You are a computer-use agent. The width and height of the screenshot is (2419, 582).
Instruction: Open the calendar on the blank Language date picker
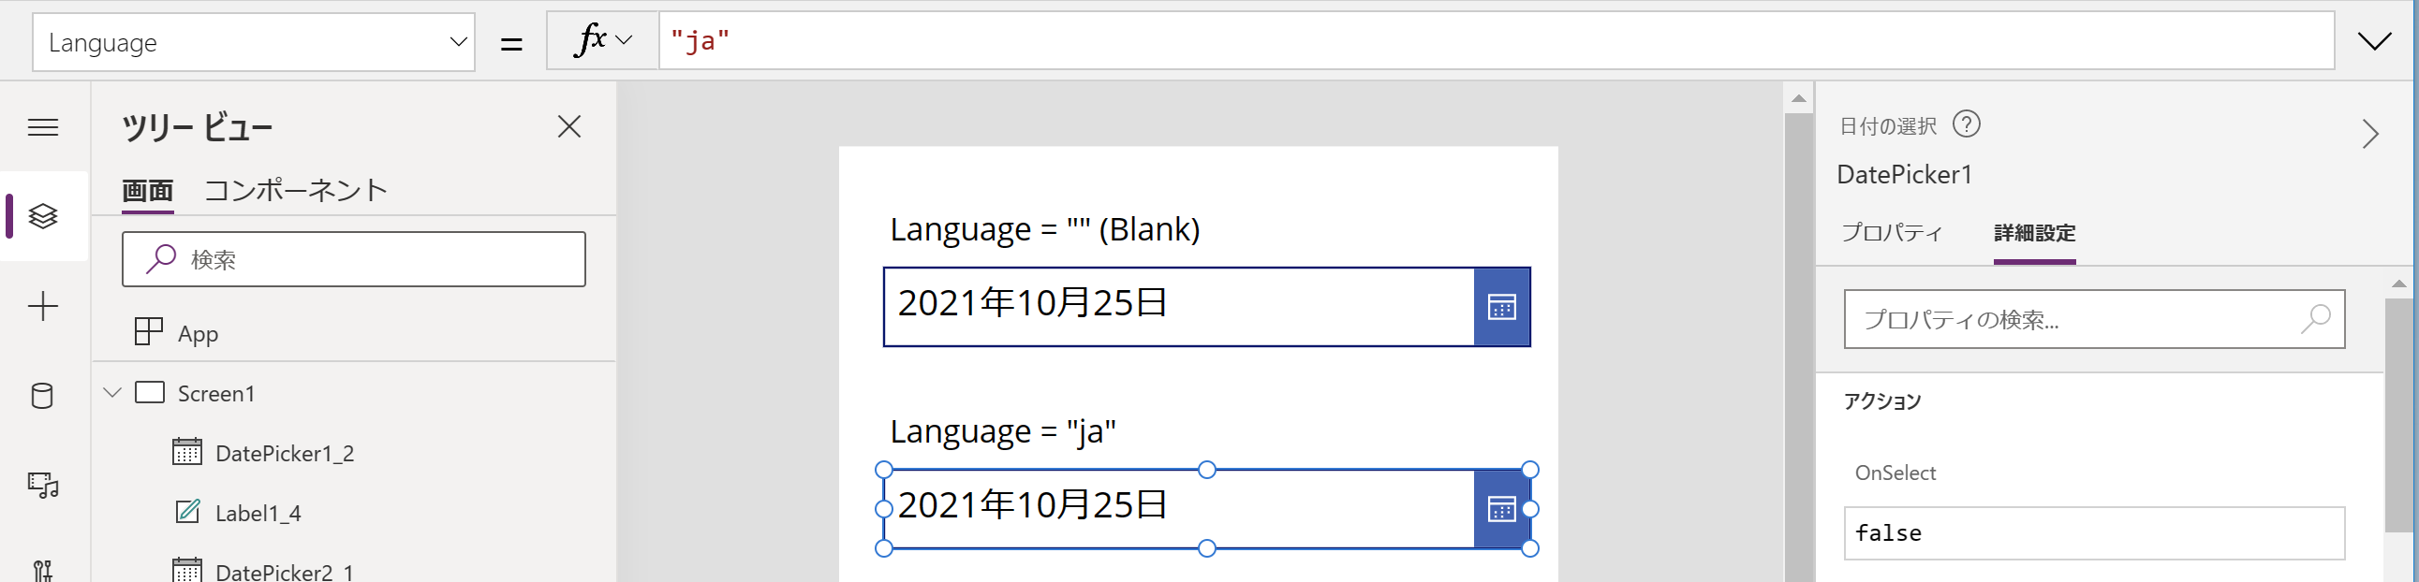[x=1501, y=307]
